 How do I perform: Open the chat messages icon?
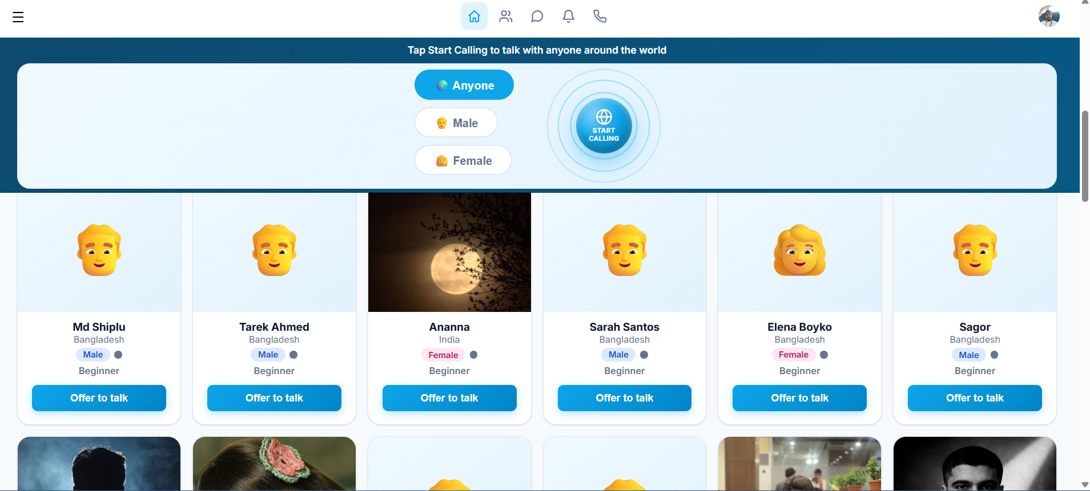point(537,17)
